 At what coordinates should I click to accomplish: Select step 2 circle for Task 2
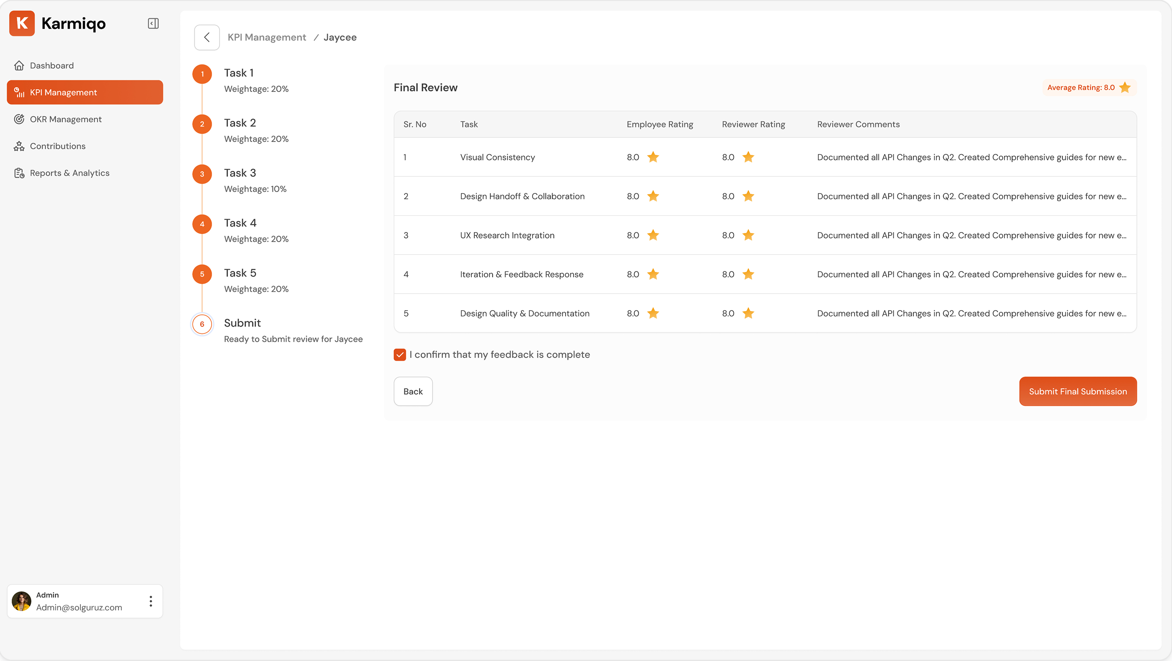(202, 124)
